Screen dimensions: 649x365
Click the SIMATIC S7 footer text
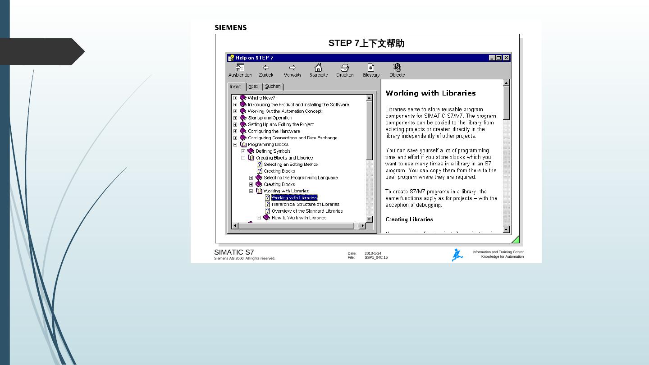point(234,252)
